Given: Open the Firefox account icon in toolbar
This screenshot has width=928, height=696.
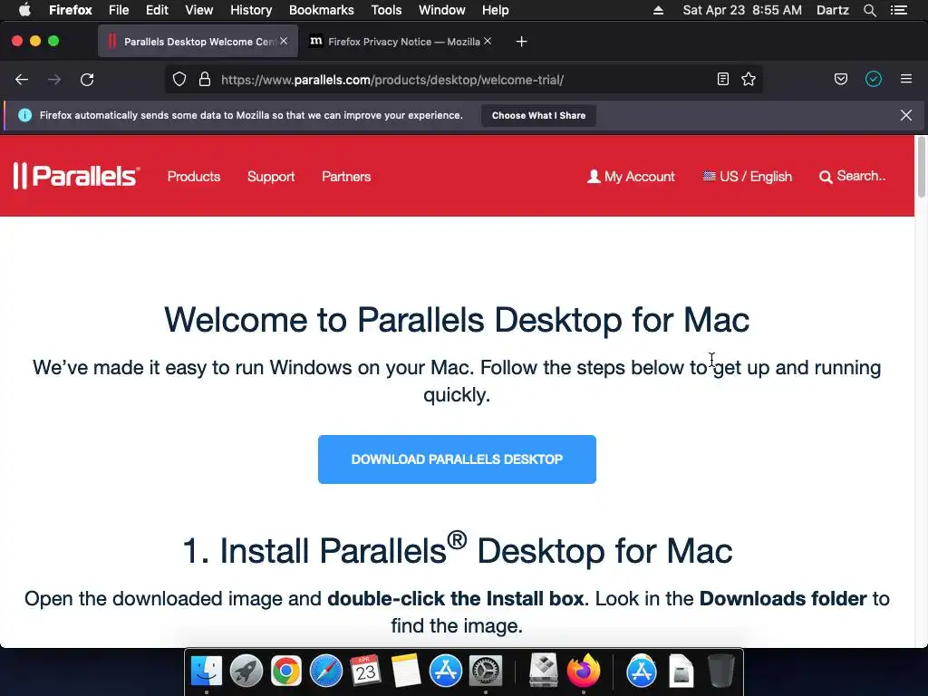Looking at the screenshot, I should click(874, 79).
